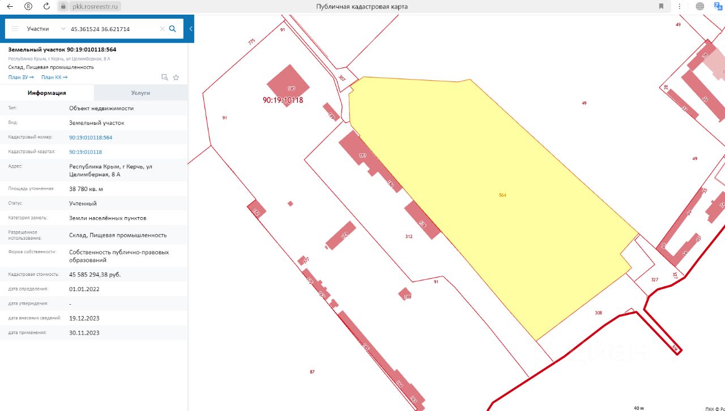Collapse the left information panel
The image size is (725, 411).
pos(191,29)
